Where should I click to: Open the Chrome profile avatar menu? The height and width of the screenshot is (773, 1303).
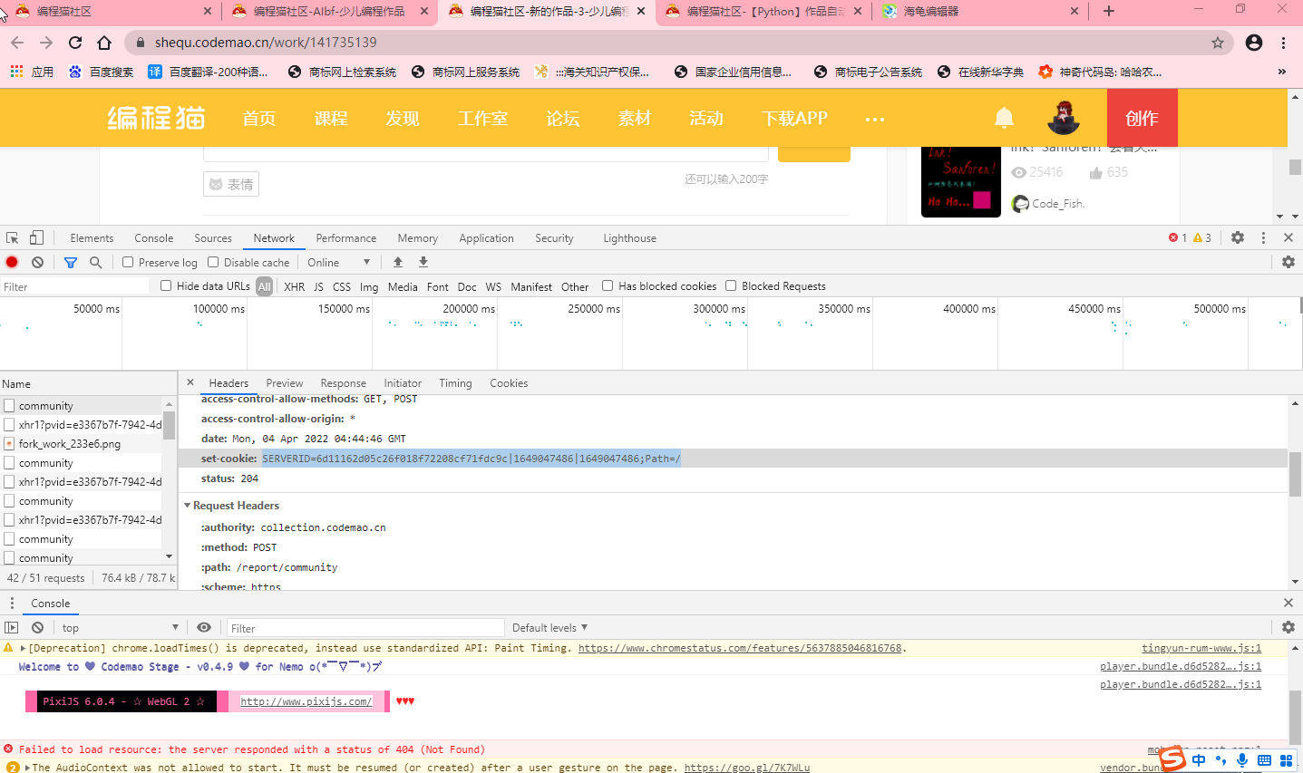point(1254,43)
